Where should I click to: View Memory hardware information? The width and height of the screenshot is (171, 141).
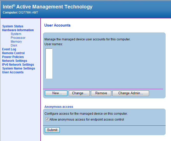point(16,42)
